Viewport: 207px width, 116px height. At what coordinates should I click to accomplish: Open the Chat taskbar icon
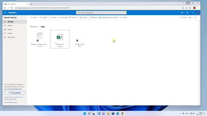click(x=103, y=113)
